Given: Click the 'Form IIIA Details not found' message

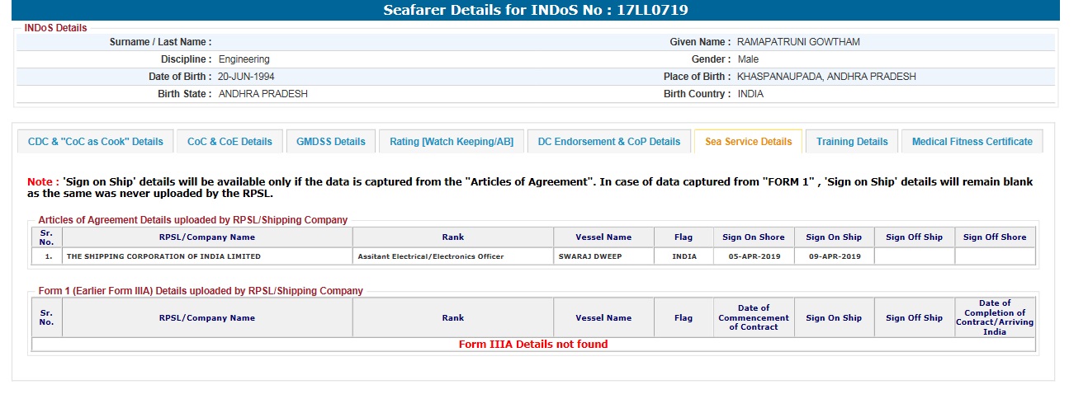Looking at the screenshot, I should pyautogui.click(x=533, y=345).
